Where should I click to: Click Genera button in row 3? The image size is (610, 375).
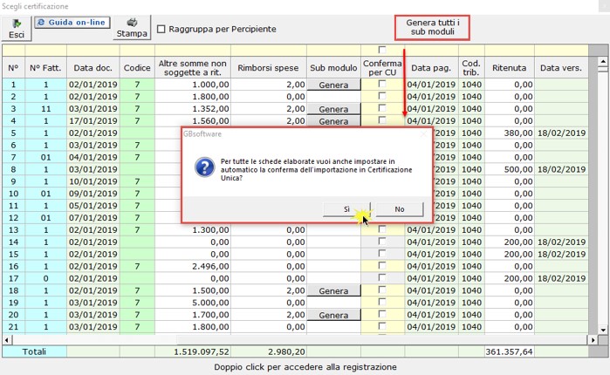[x=333, y=109]
